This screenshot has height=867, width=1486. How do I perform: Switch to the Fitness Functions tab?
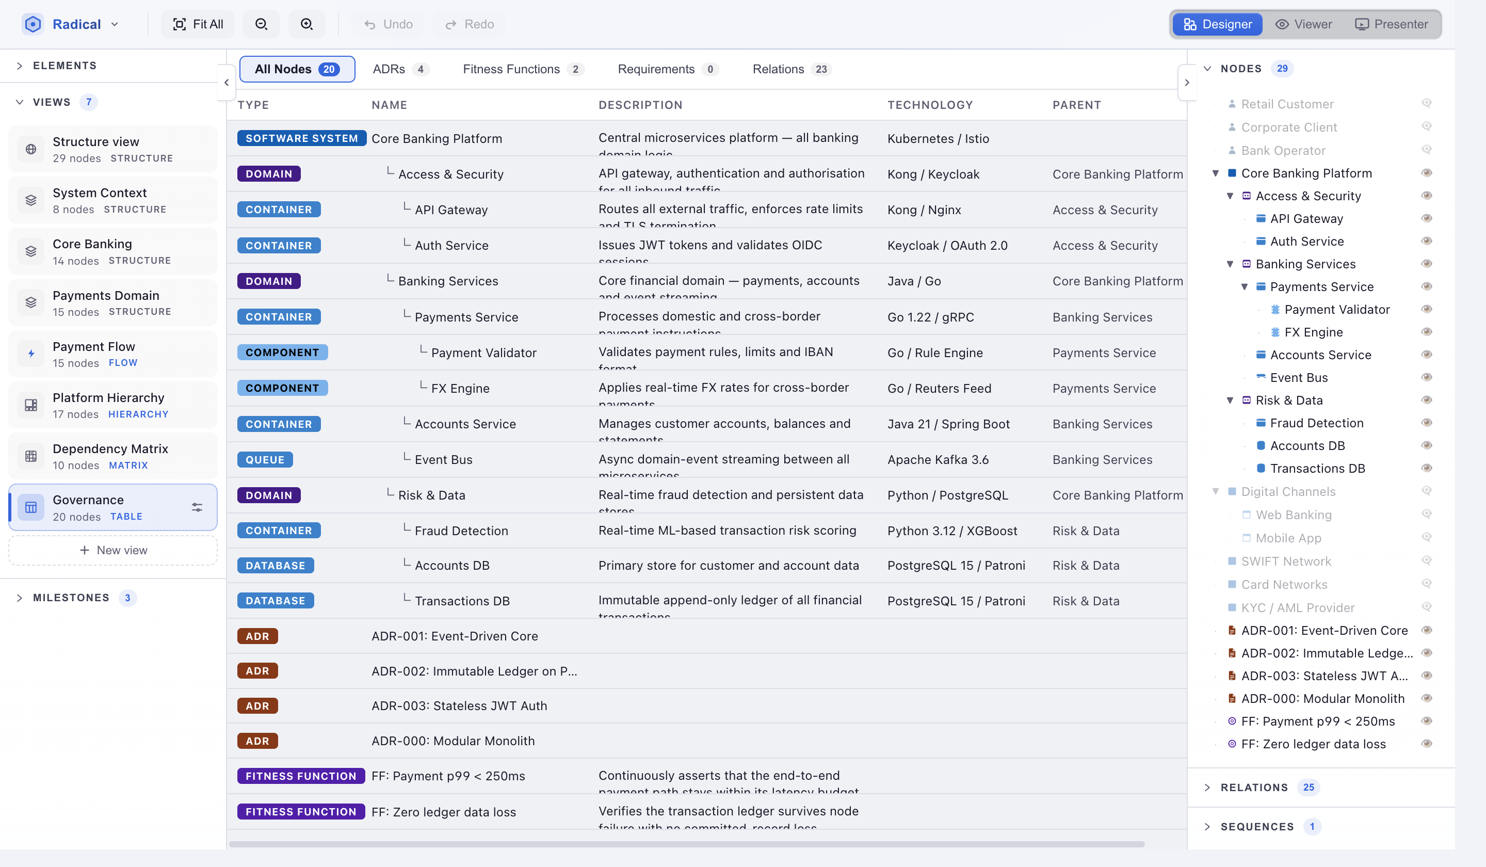click(523, 69)
